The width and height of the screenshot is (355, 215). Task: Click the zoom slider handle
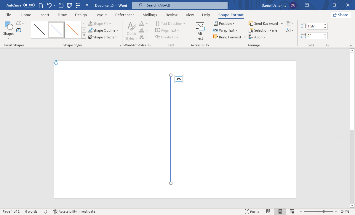tap(324, 211)
